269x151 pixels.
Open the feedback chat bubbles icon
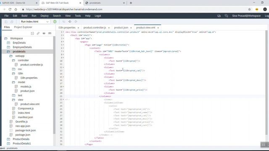click(227, 16)
